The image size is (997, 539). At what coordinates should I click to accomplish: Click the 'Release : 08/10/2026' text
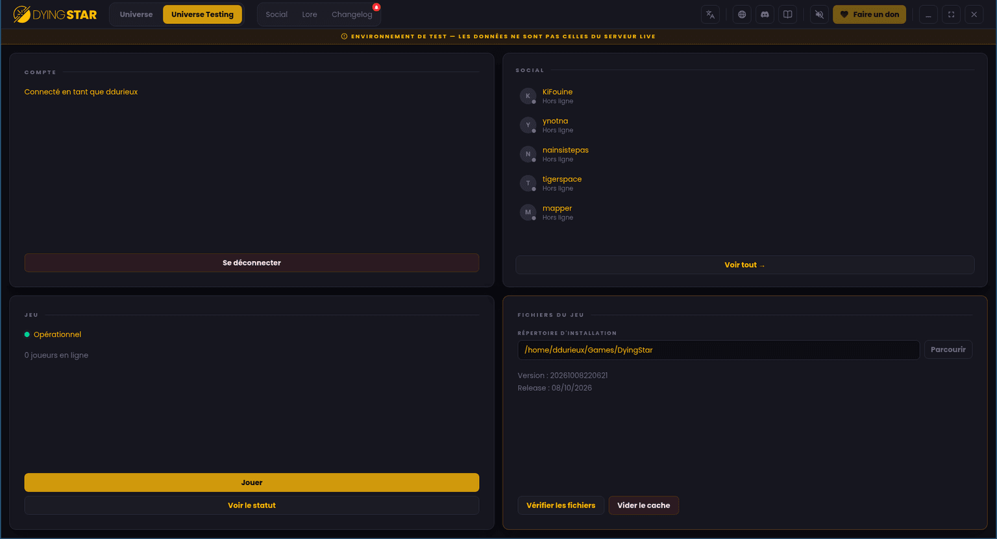point(555,388)
